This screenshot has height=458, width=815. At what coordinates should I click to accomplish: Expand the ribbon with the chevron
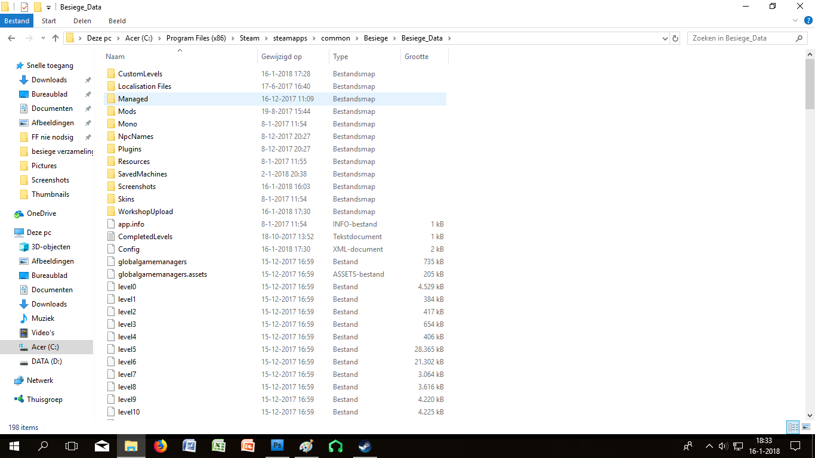pos(795,21)
